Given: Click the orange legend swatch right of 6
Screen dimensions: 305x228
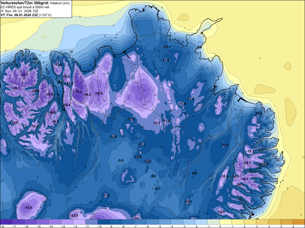Looking at the screenshot, I should click(x=299, y=222).
